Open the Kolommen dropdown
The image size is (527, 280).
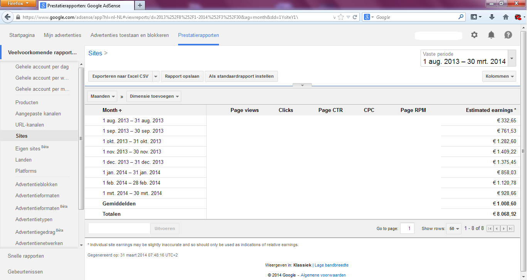[x=499, y=76]
